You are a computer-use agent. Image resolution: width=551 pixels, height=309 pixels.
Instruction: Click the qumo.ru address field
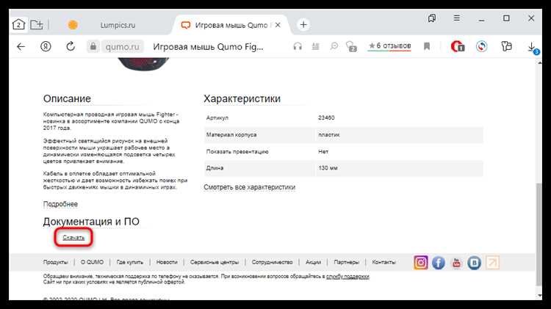click(x=122, y=47)
